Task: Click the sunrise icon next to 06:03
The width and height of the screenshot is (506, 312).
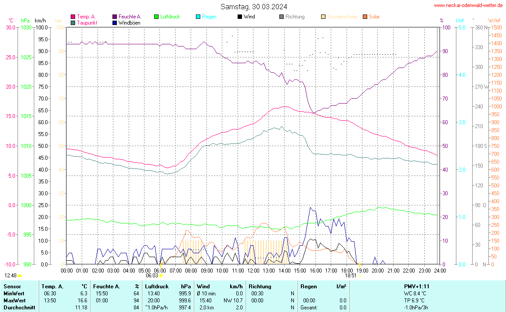Action: click(161, 276)
